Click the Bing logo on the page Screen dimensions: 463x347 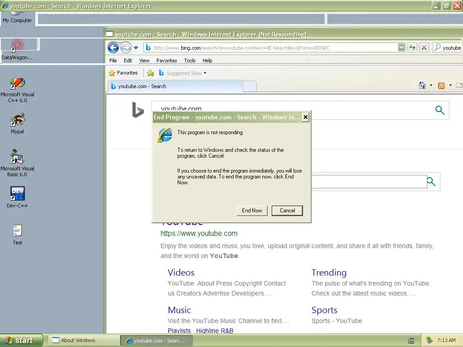click(137, 110)
